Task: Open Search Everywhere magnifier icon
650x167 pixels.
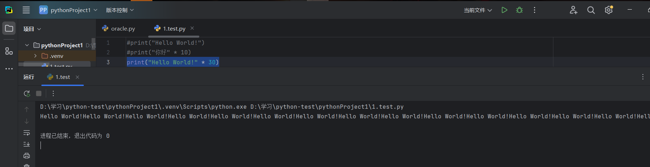Action: [591, 10]
